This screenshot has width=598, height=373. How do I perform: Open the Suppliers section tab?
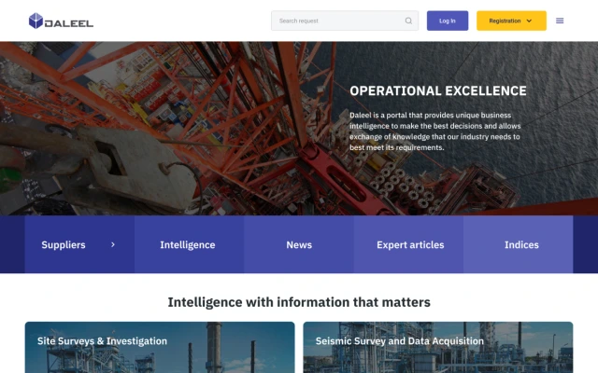[x=79, y=244]
